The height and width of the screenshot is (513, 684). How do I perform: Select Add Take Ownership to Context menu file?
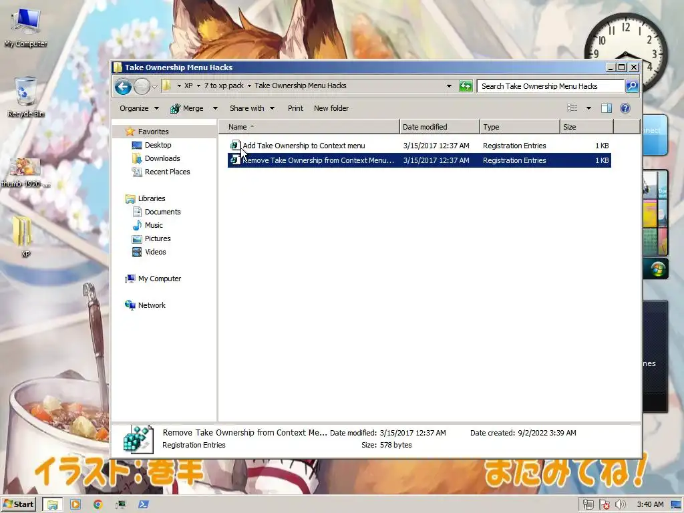tap(419, 146)
